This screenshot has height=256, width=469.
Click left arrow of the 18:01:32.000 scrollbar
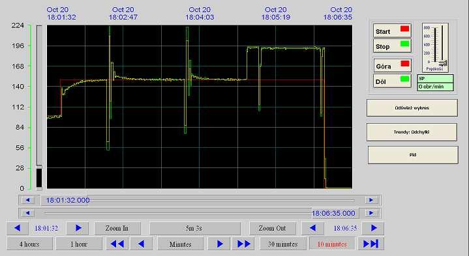pyautogui.click(x=28, y=200)
